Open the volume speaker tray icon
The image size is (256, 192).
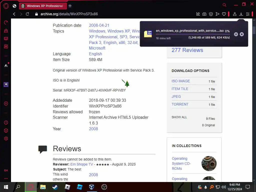tap(224, 187)
